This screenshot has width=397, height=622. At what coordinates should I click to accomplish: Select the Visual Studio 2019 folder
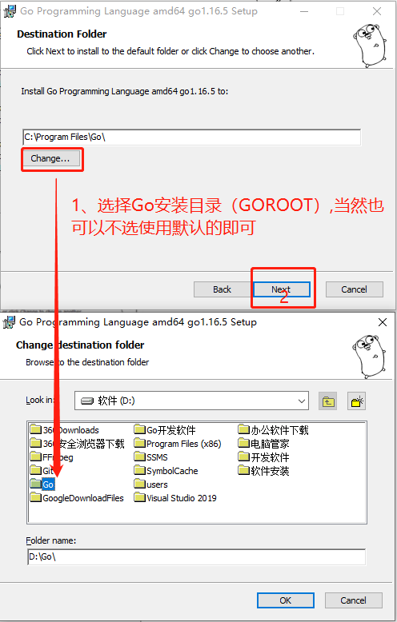[x=175, y=498]
